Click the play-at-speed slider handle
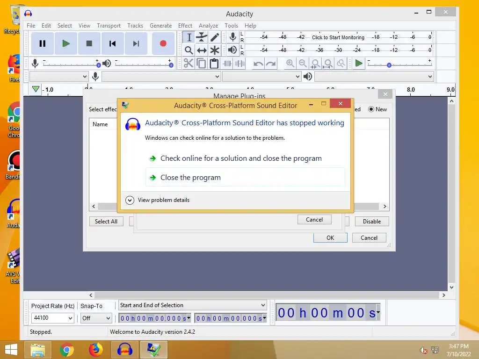479x359 pixels. 389,65
